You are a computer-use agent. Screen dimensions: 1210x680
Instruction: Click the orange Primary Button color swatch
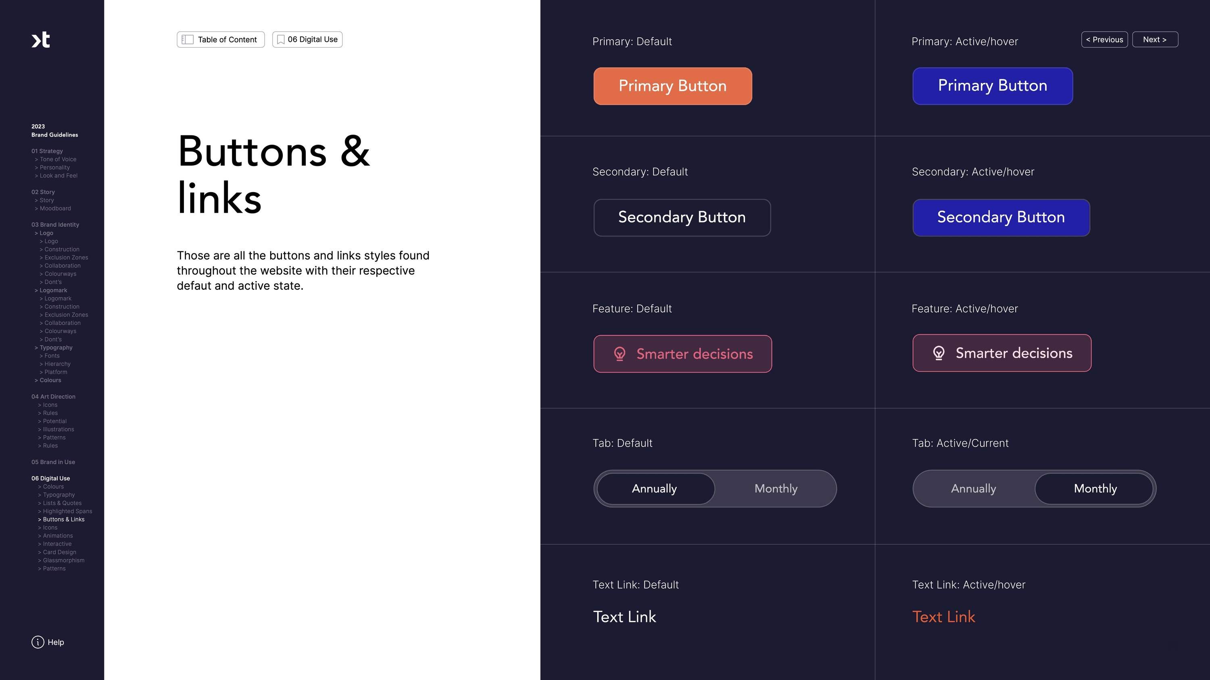tap(672, 85)
